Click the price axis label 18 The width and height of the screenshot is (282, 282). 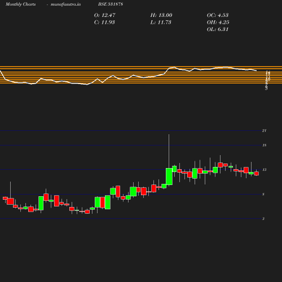(265, 146)
